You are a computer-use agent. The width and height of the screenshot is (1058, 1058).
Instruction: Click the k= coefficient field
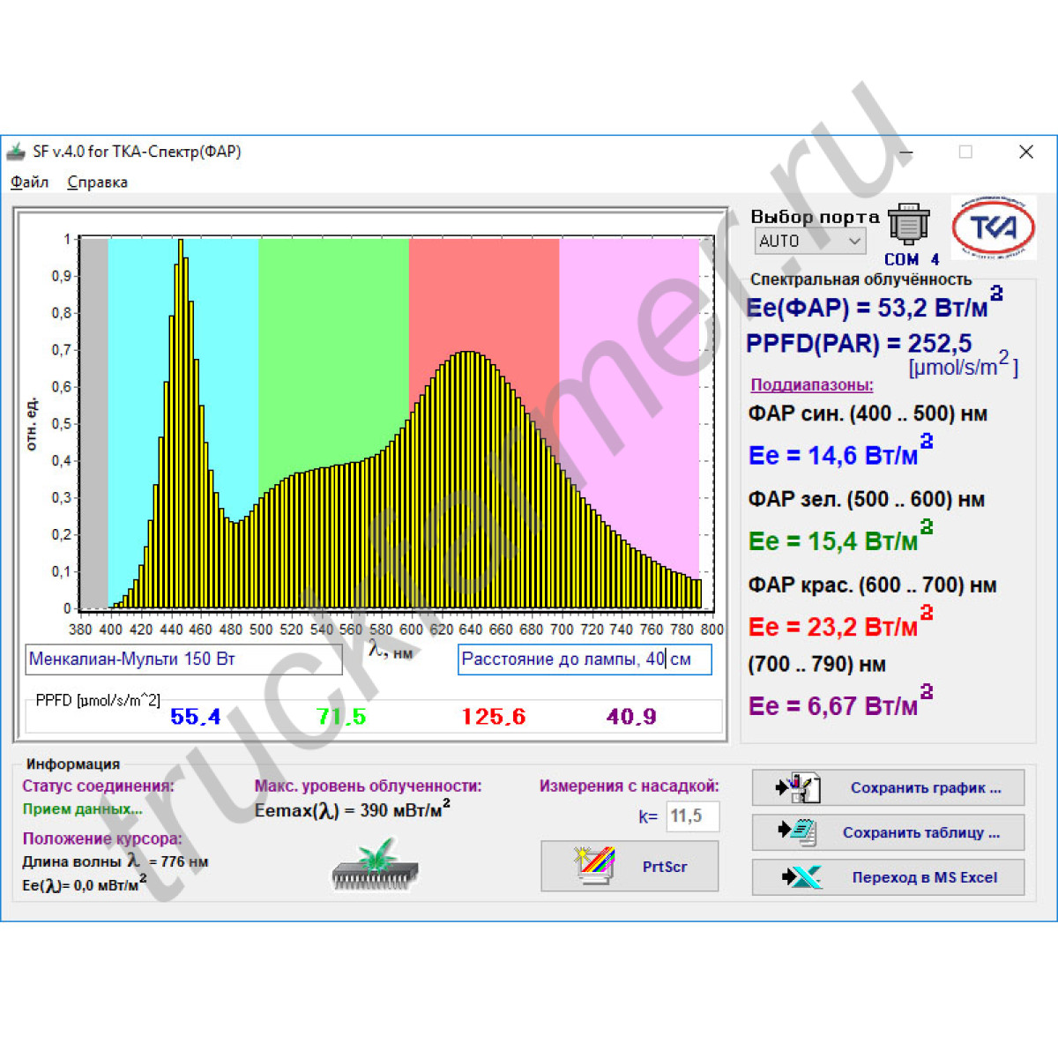[x=692, y=816]
